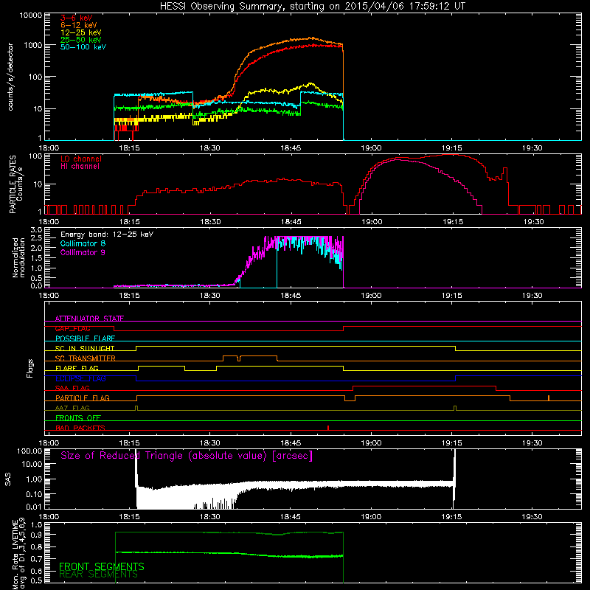The height and width of the screenshot is (590, 590).
Task: Select the 25-50 keV legend label
Action: [x=81, y=40]
